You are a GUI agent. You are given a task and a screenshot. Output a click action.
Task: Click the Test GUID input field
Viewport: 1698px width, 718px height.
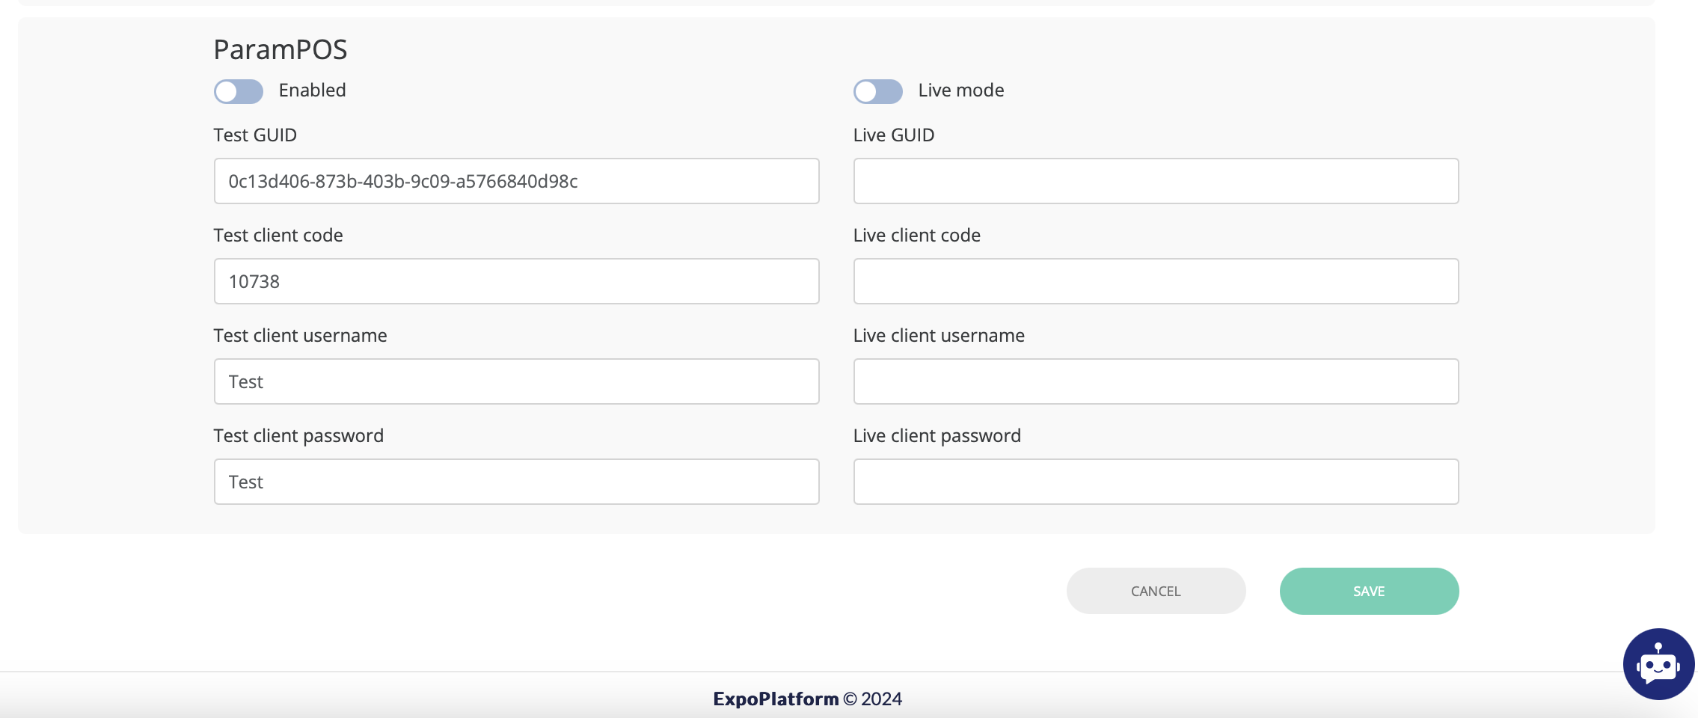pyautogui.click(x=516, y=181)
